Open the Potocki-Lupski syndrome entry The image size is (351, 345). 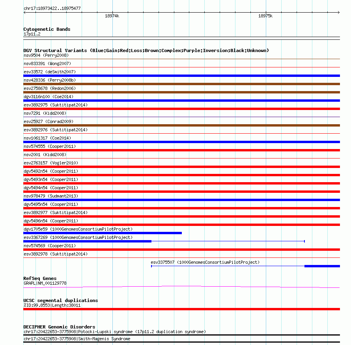(115, 332)
